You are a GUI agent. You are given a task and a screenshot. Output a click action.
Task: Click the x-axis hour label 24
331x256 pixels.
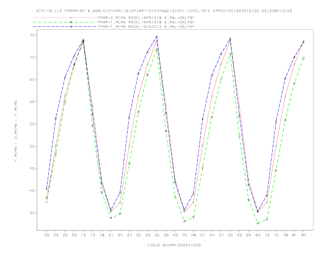point(120,235)
